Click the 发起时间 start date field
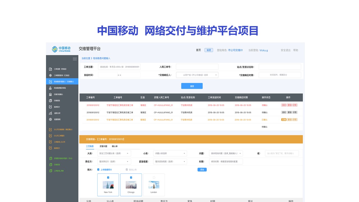This screenshot has width=359, height=202. point(108,75)
